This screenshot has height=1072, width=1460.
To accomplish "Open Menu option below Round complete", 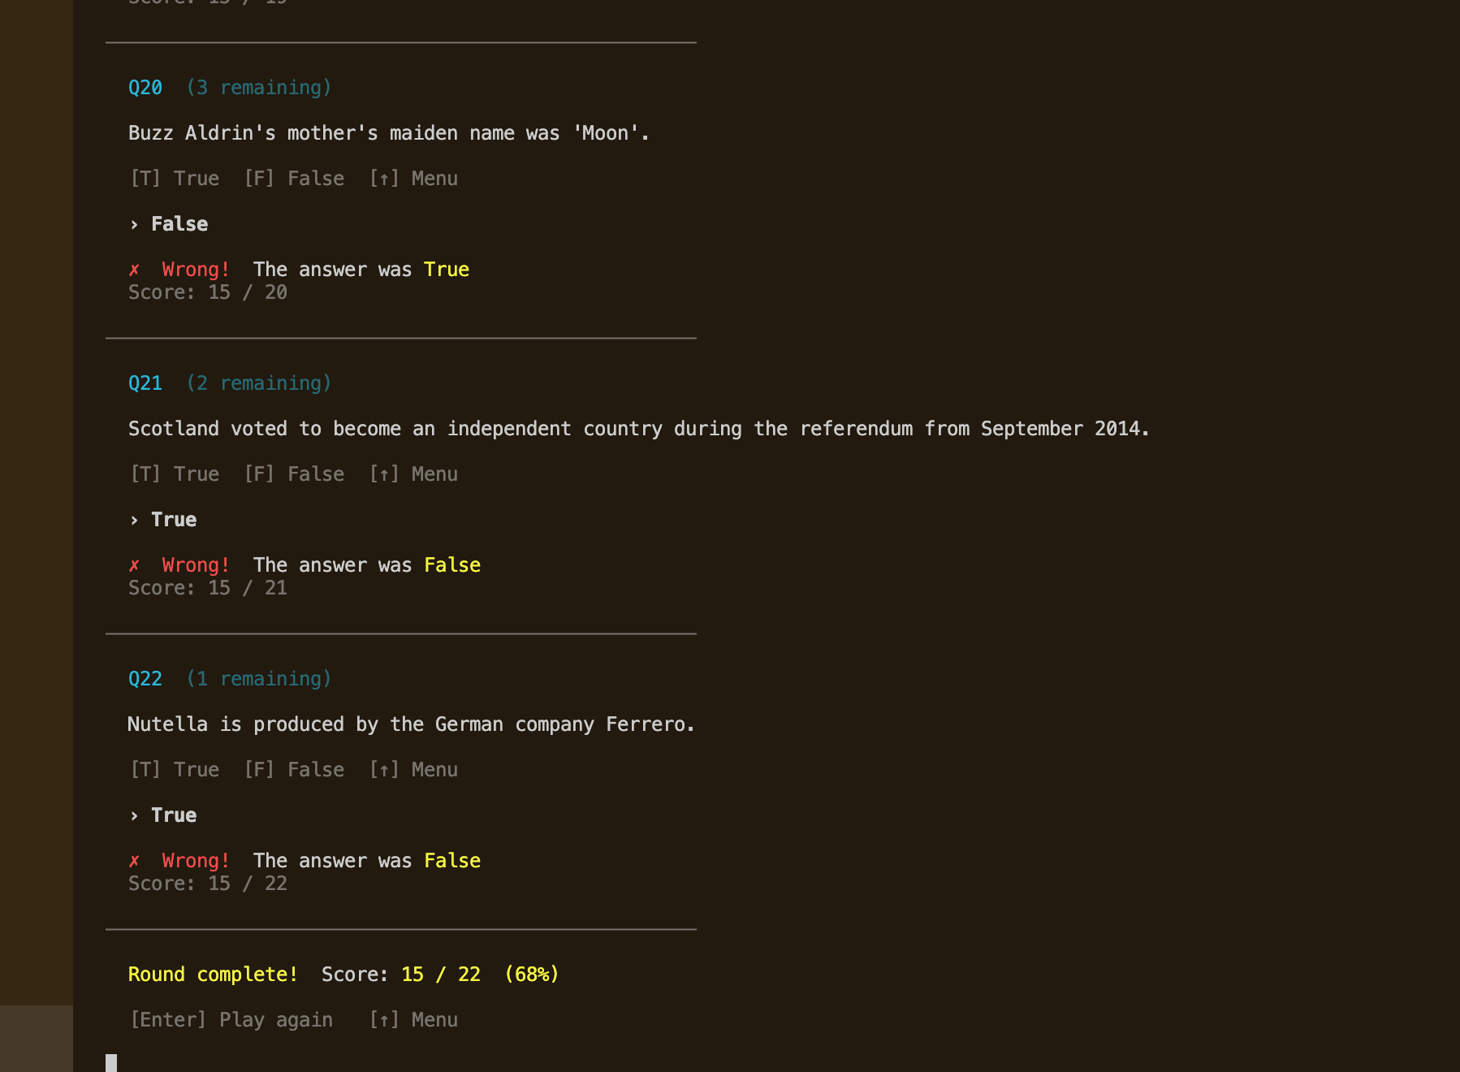I will (x=413, y=1020).
